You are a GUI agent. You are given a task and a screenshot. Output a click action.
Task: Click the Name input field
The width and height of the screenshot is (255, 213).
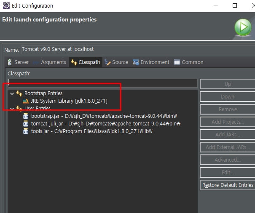(138, 50)
